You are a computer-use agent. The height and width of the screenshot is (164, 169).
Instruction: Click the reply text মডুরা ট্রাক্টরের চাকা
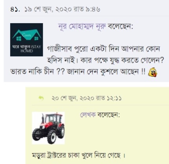point(79,155)
